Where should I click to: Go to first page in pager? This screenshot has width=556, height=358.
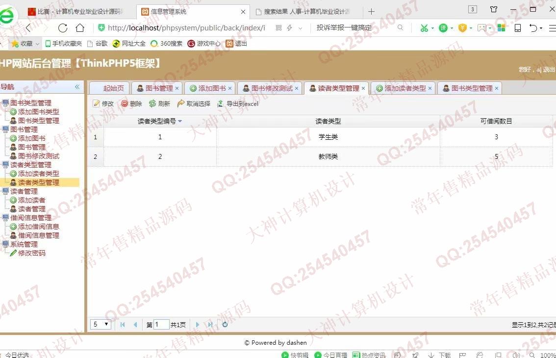123,325
